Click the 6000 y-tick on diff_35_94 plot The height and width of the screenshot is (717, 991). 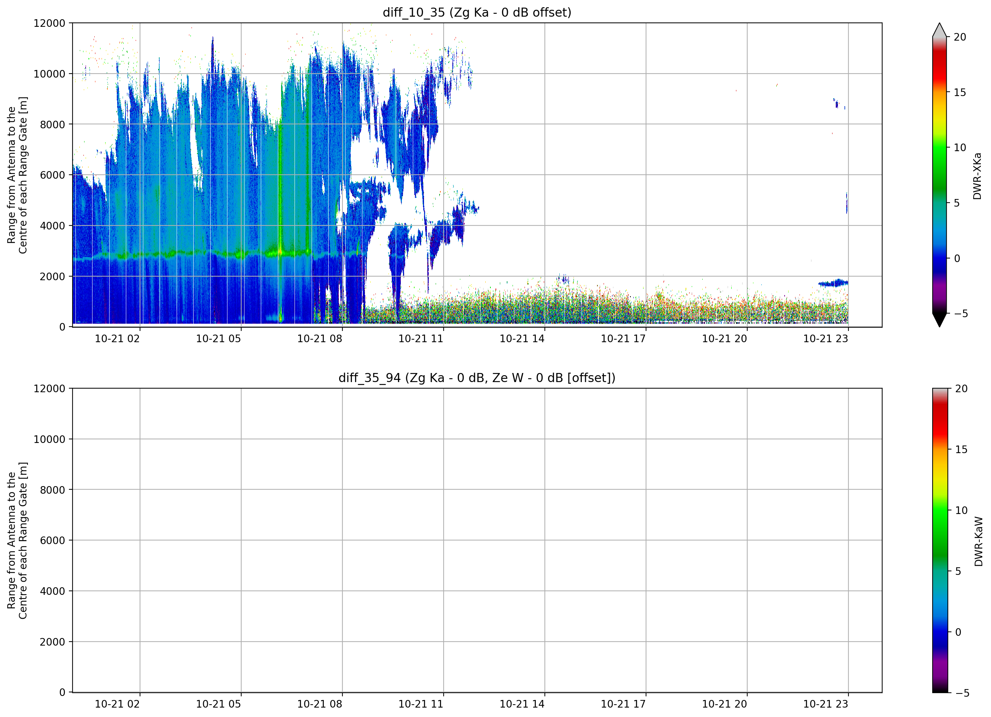pyautogui.click(x=53, y=540)
